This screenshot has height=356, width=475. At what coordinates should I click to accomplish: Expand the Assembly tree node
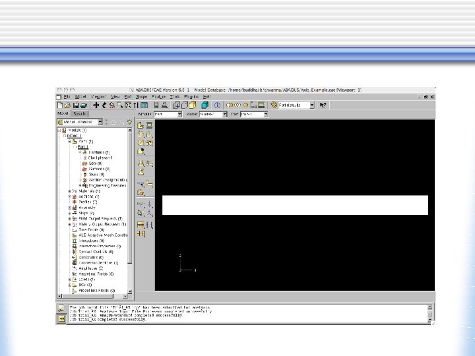70,208
